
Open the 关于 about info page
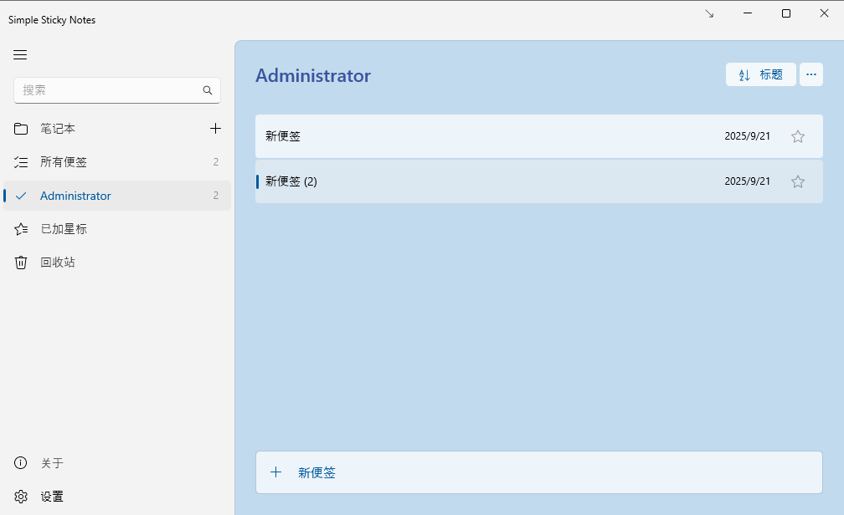click(x=52, y=463)
